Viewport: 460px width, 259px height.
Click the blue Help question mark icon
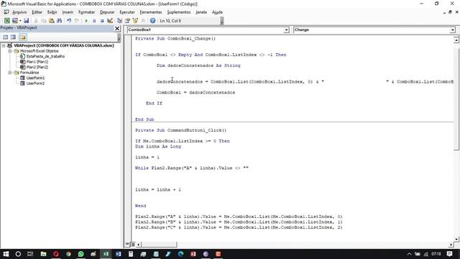pyautogui.click(x=152, y=21)
